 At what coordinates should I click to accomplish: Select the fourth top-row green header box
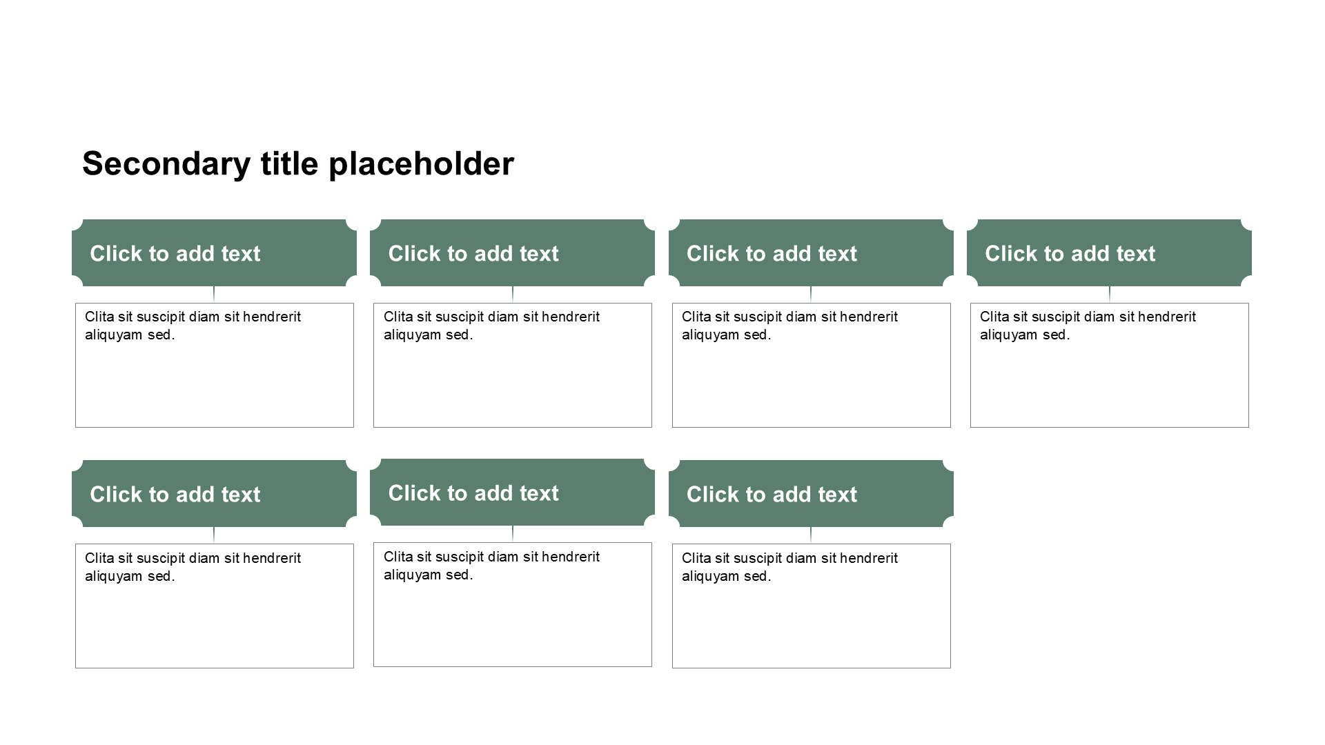point(1109,252)
